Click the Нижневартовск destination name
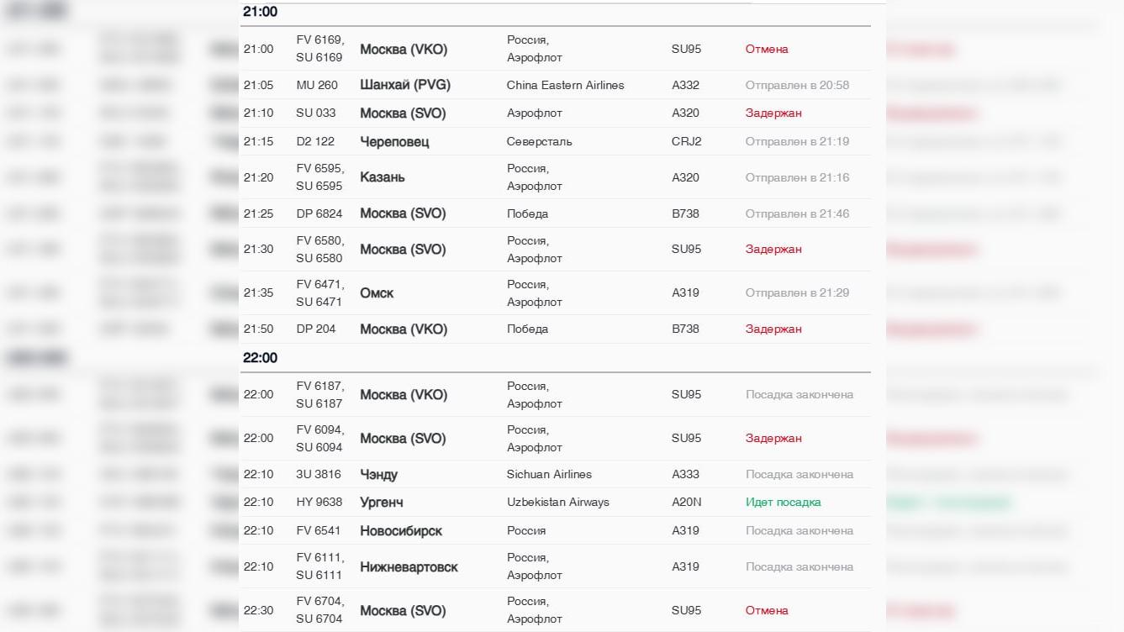The height and width of the screenshot is (632, 1124). (x=409, y=567)
